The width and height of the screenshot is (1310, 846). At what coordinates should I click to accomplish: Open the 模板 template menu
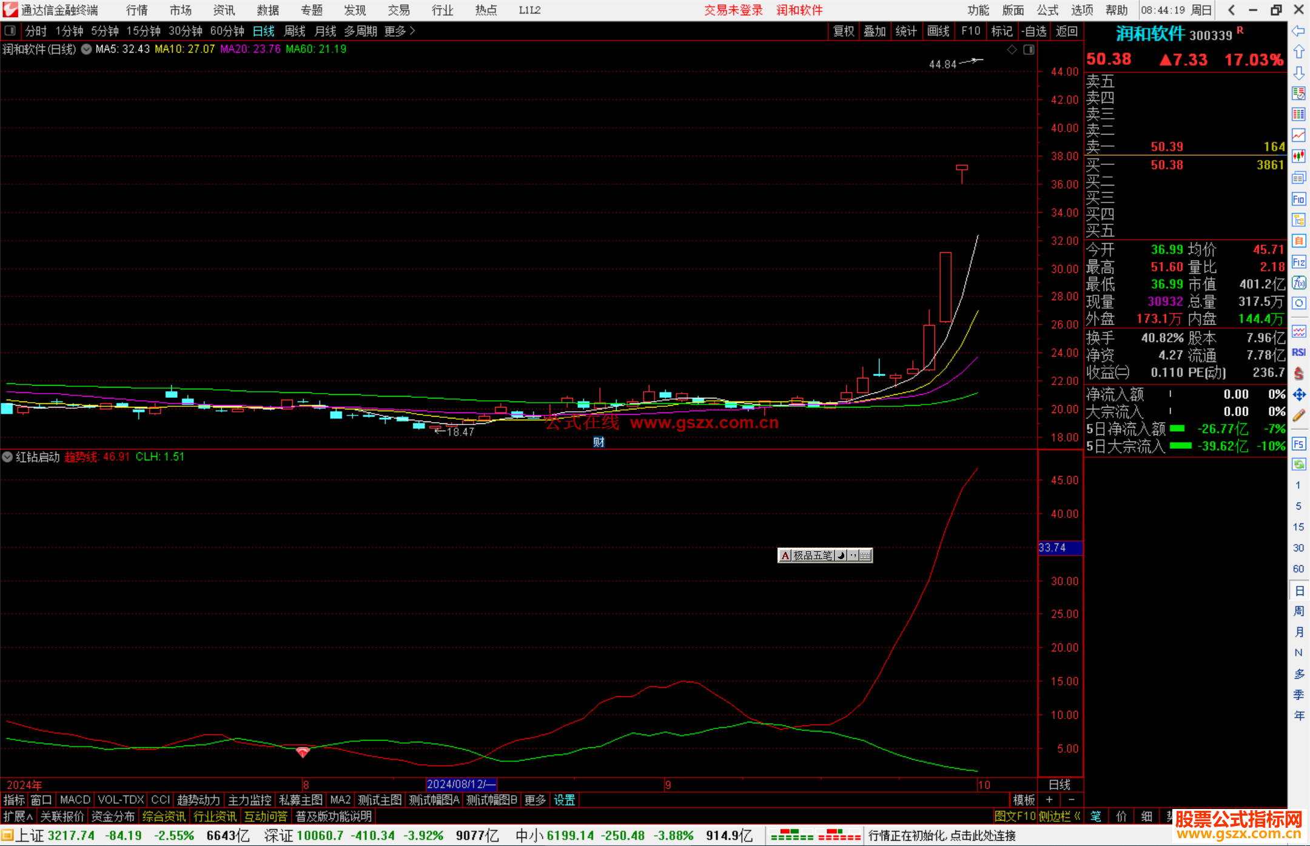(x=1024, y=800)
